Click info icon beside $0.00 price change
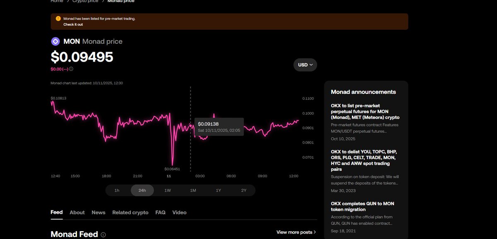 tap(71, 69)
